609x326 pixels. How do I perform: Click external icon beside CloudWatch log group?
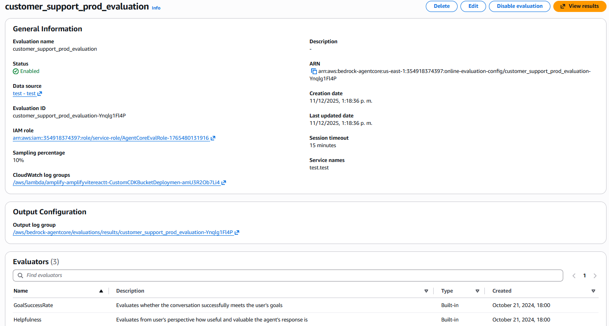[x=224, y=183]
